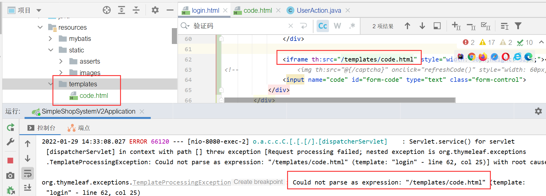Open run panel settings gear

click(538, 111)
